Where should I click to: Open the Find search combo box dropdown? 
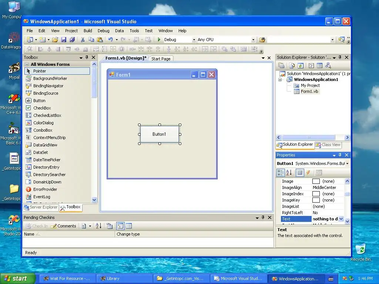tap(332, 40)
